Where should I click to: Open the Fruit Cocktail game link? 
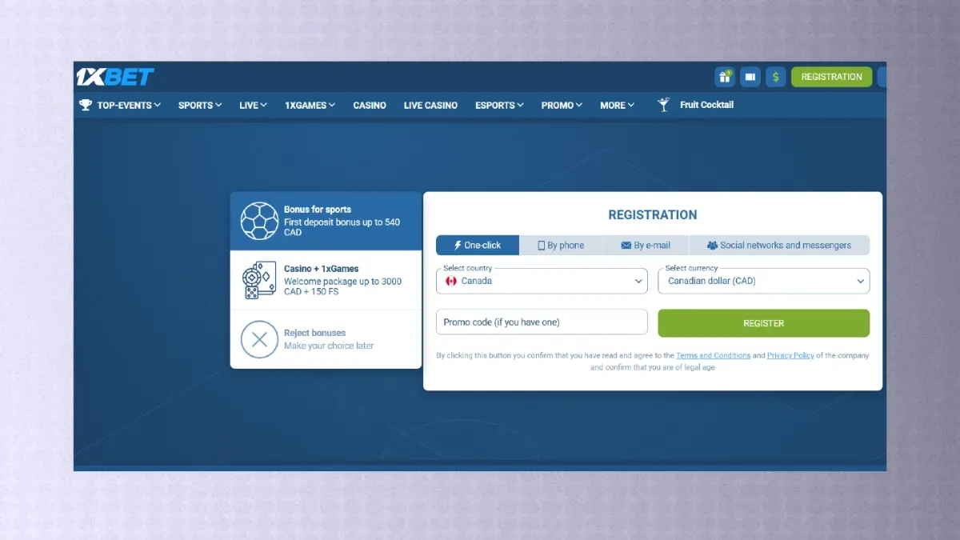point(696,105)
